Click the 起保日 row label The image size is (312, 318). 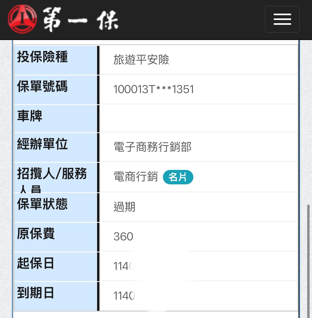click(35, 263)
